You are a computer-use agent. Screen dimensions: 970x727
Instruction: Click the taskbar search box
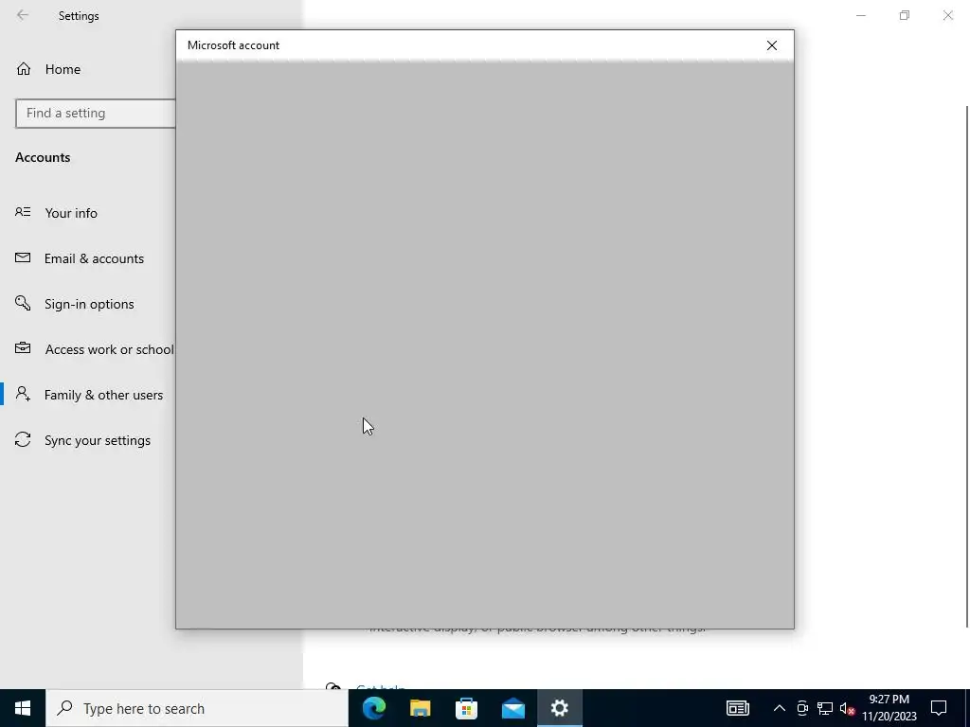tap(197, 708)
